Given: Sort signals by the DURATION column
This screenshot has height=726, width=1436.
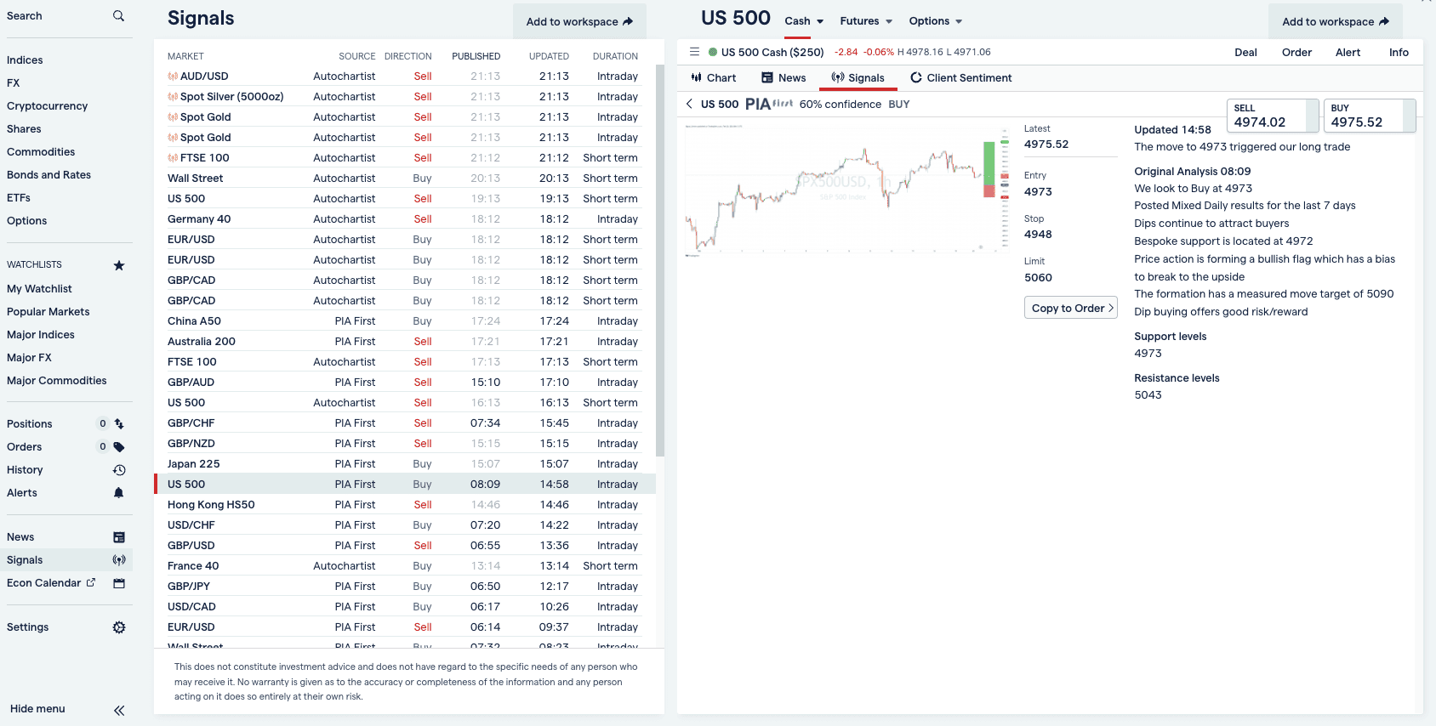Looking at the screenshot, I should 615,56.
